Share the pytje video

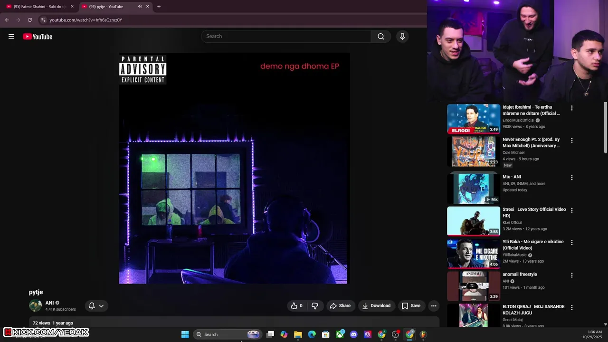(x=340, y=306)
